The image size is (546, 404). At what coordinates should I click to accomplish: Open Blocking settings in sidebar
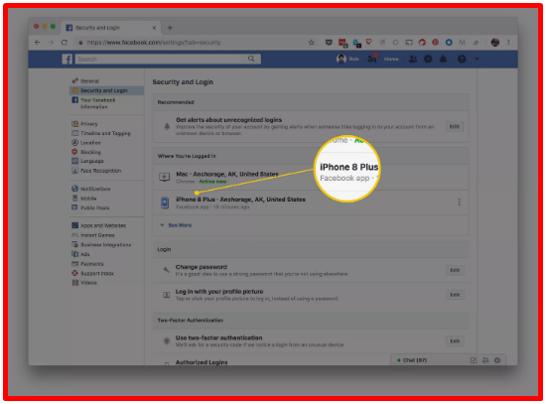point(86,152)
